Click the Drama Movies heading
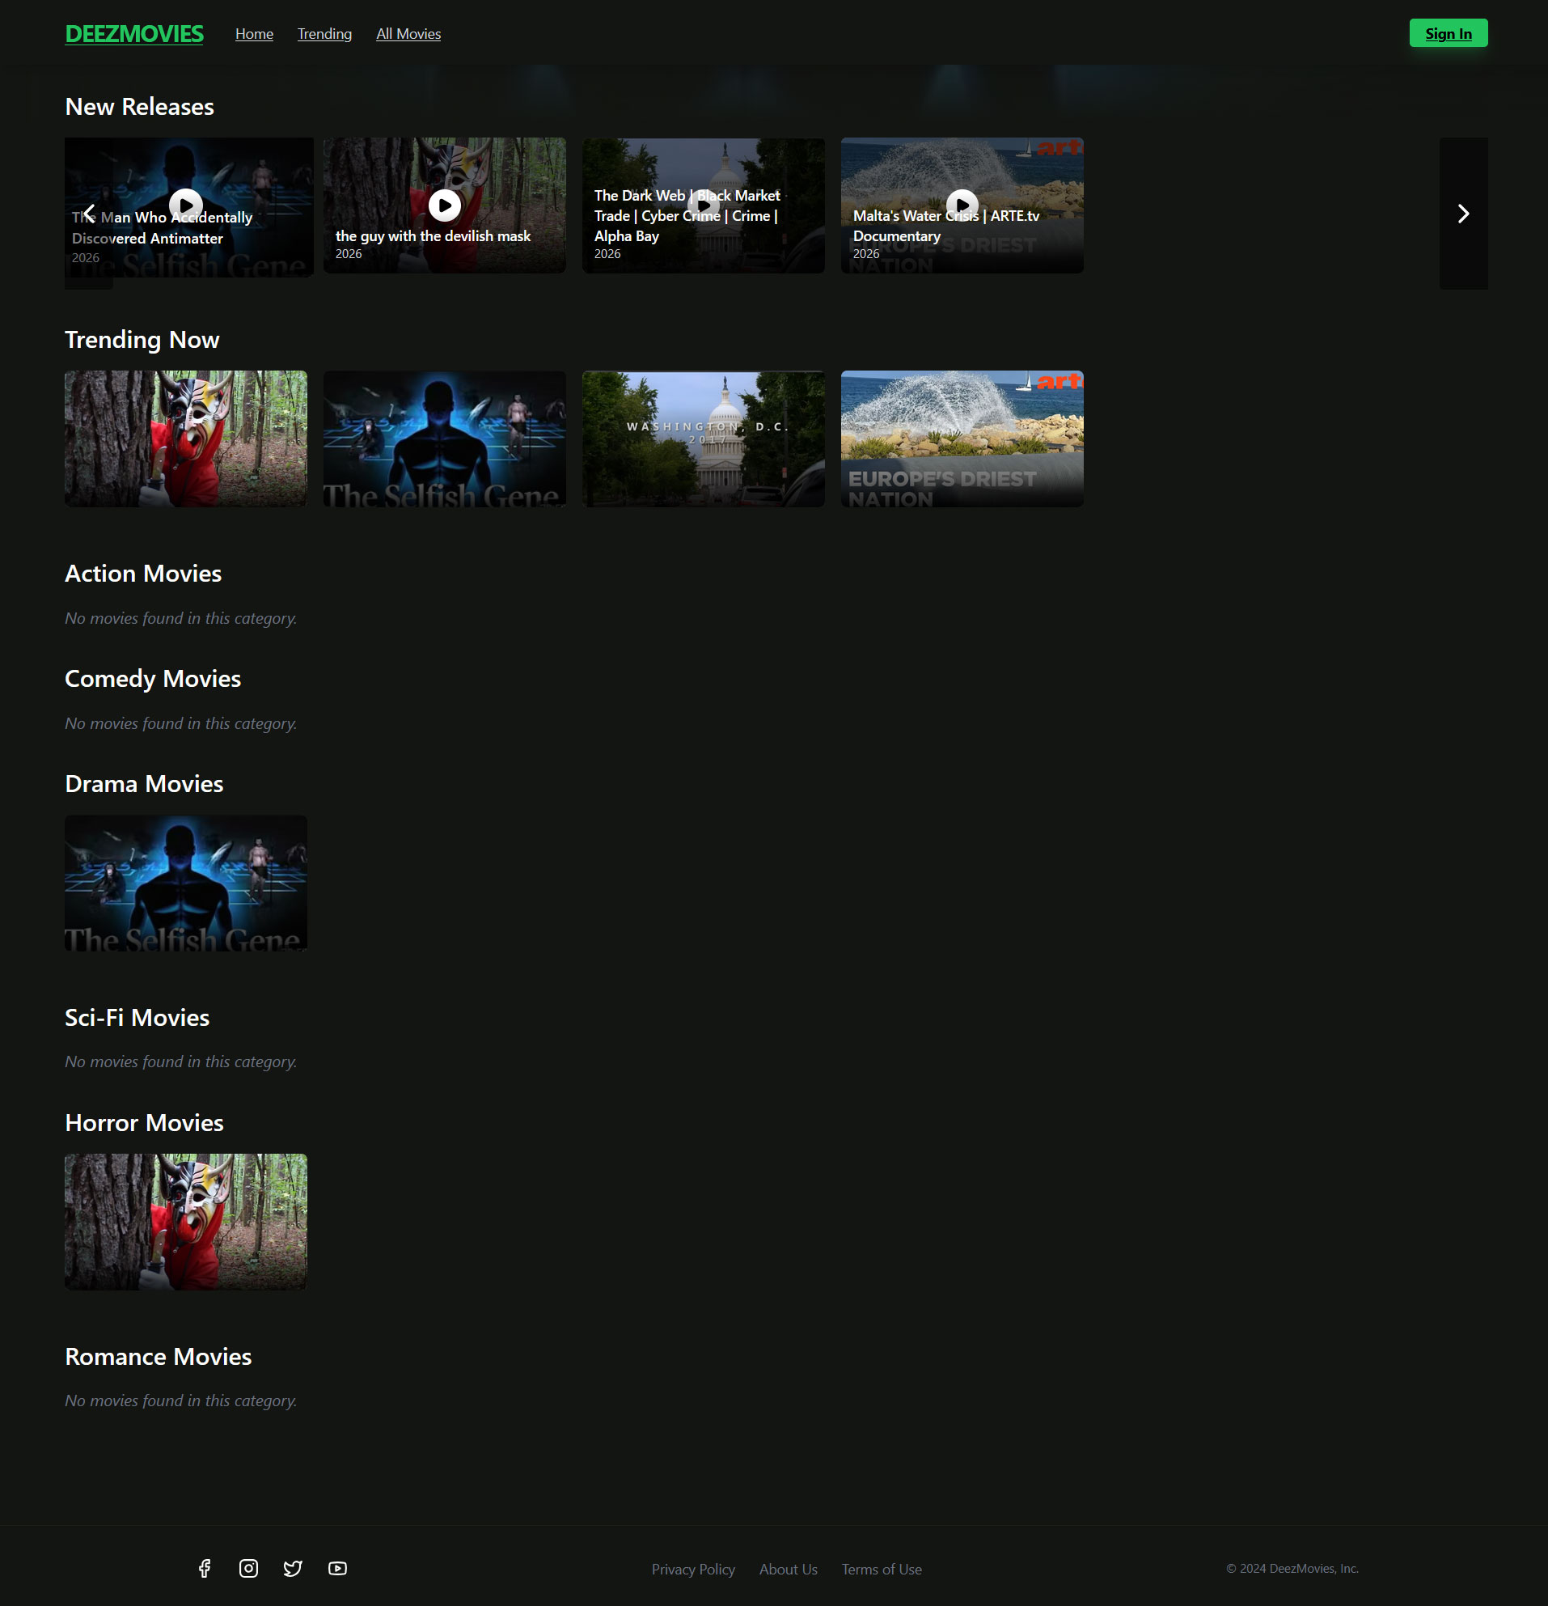1548x1606 pixels. pyautogui.click(x=144, y=783)
